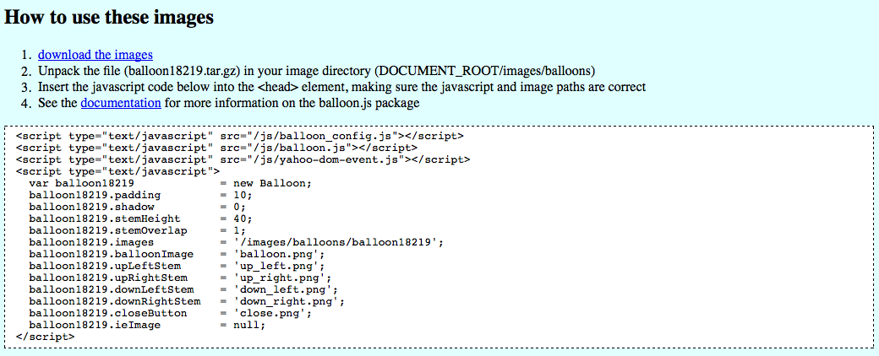The width and height of the screenshot is (879, 356).
Task: Click the closeButton 'close.png' line
Action: tap(171, 313)
